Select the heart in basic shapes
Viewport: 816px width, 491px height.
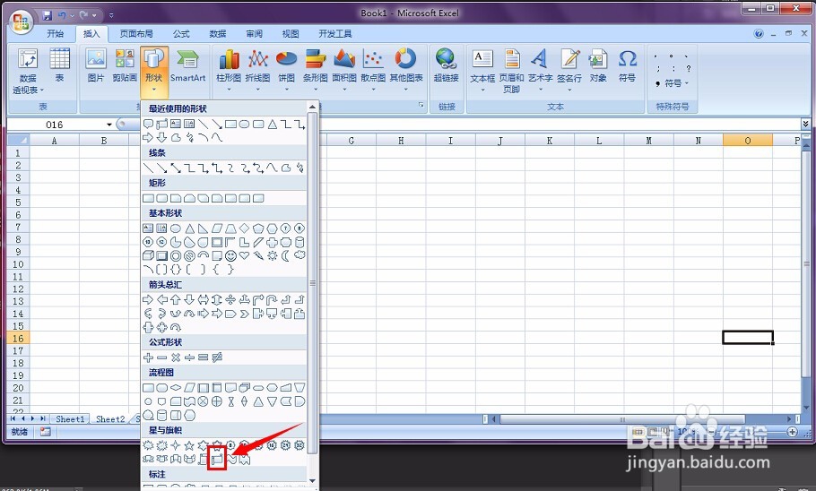click(x=244, y=255)
